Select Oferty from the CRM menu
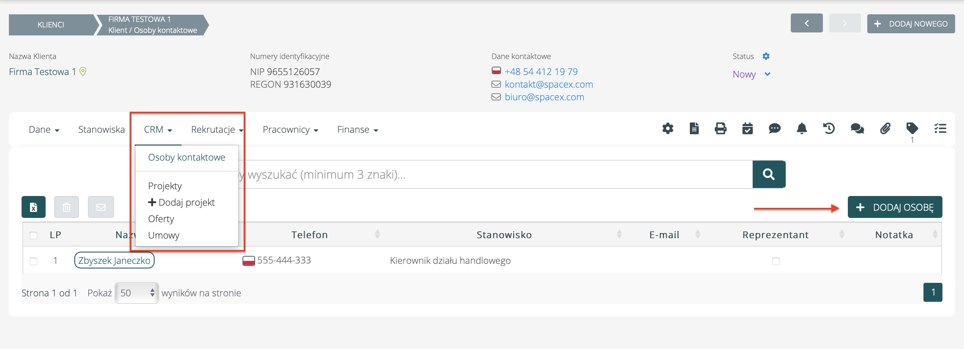 161,219
